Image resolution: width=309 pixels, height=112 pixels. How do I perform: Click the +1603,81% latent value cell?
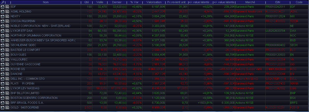(x=201, y=103)
